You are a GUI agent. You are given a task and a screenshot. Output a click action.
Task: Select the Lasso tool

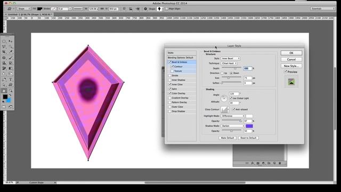4,46
